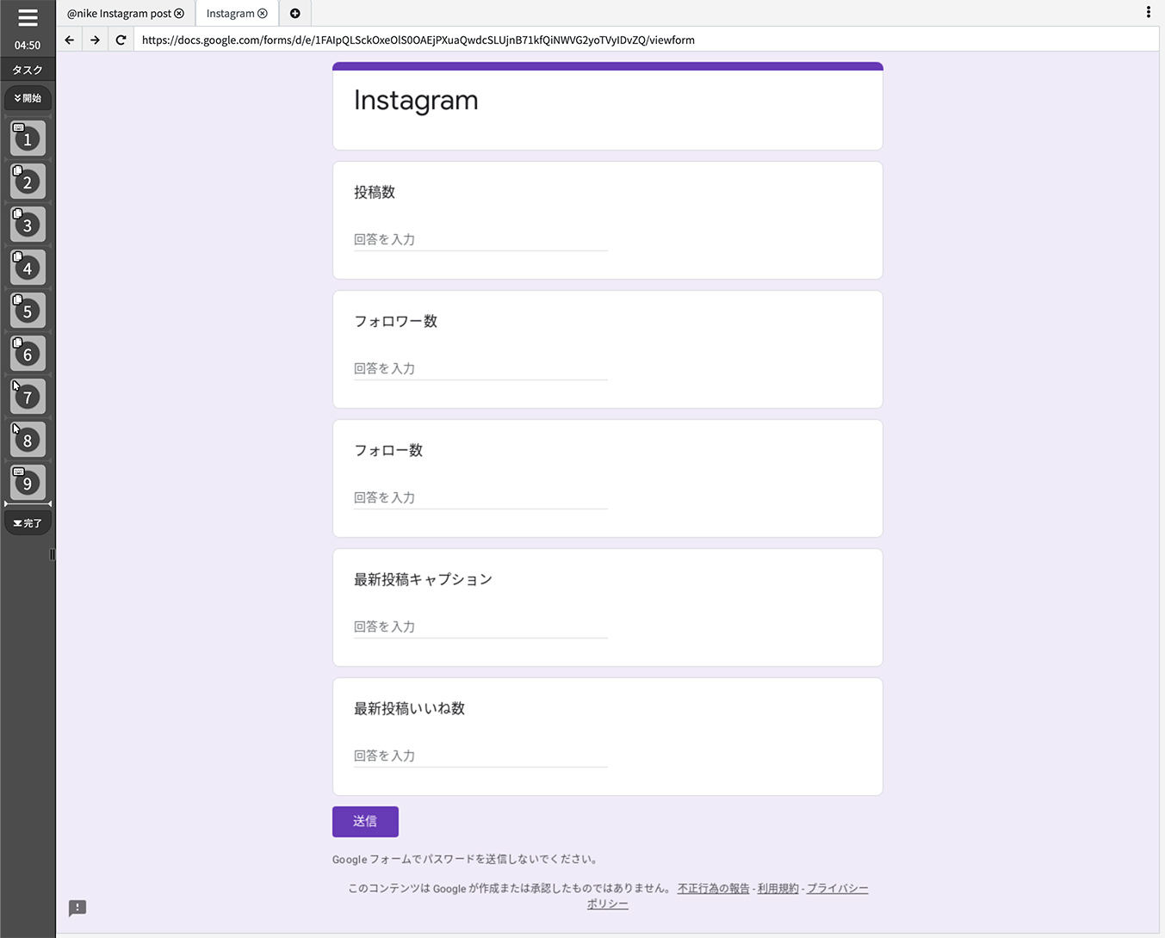Select keyboard step 9 in the sidebar
This screenshot has height=938, width=1165.
pos(27,483)
